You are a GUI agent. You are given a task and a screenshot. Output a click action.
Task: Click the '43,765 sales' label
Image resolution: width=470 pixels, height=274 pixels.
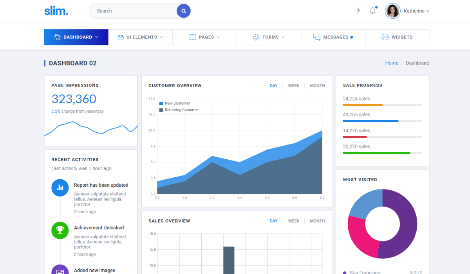[x=356, y=115]
